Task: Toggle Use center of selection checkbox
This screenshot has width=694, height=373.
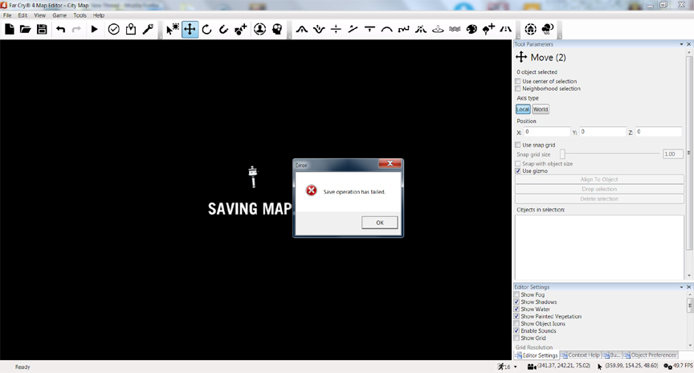Action: point(518,81)
